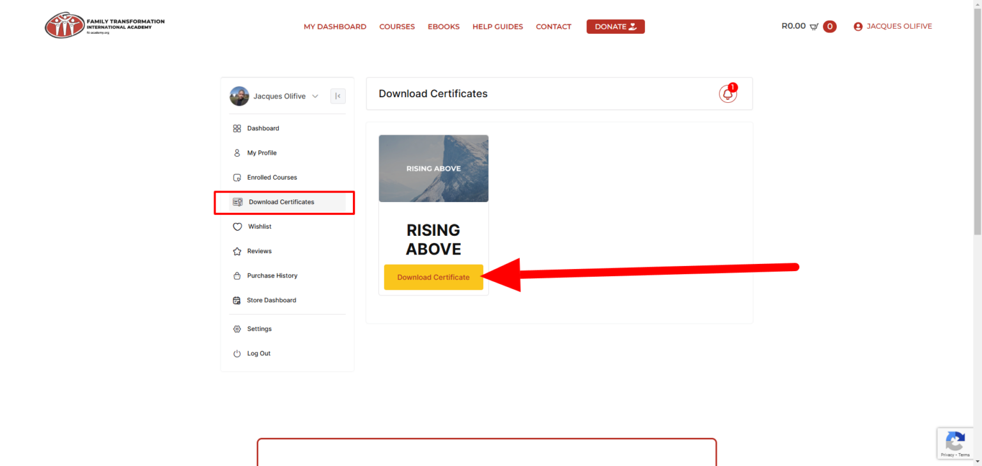This screenshot has height=466, width=982.
Task: Click the Rising Above course thumbnail
Action: [433, 169]
